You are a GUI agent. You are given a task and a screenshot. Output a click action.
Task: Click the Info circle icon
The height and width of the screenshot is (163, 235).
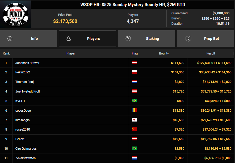pos(10,39)
